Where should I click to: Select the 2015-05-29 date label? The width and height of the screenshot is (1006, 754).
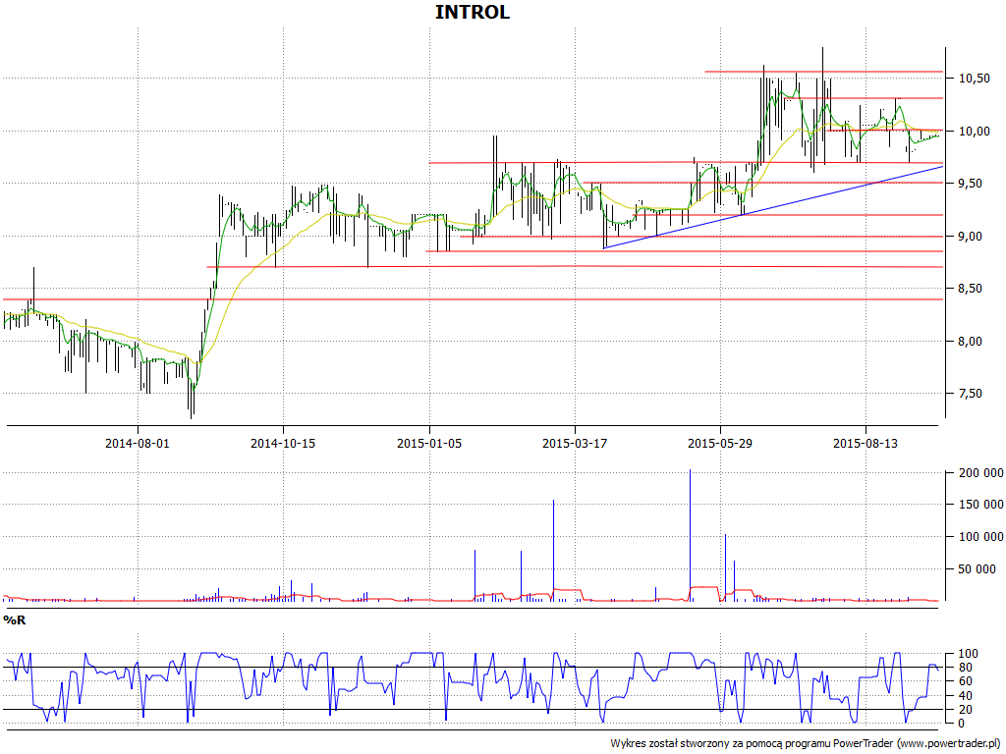click(720, 443)
